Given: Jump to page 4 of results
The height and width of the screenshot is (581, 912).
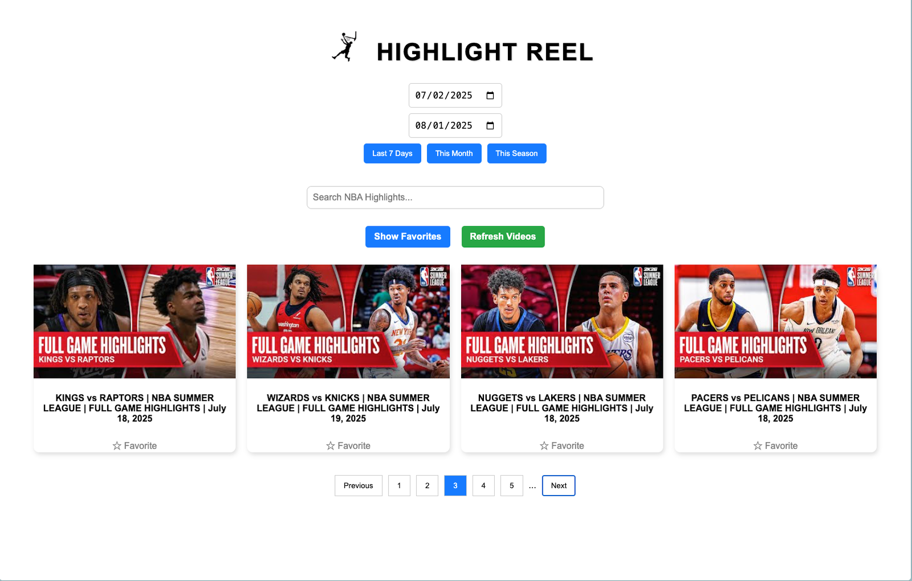Looking at the screenshot, I should [483, 486].
